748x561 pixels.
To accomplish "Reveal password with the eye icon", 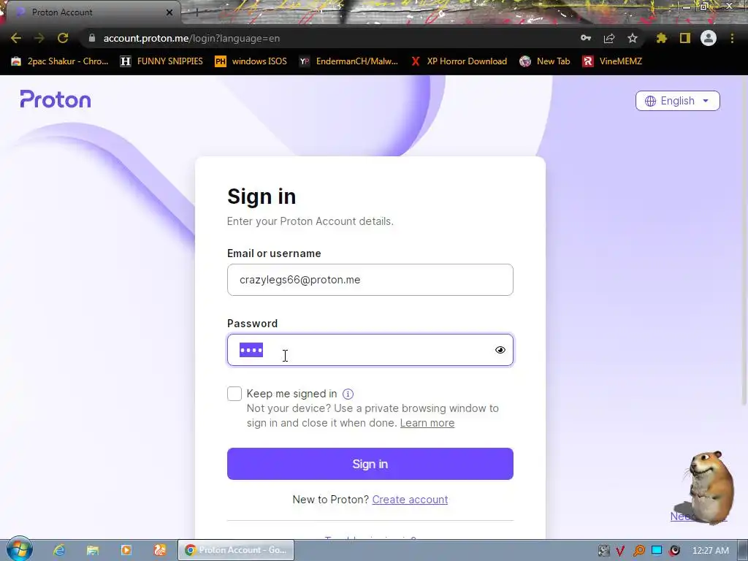I will 500,350.
